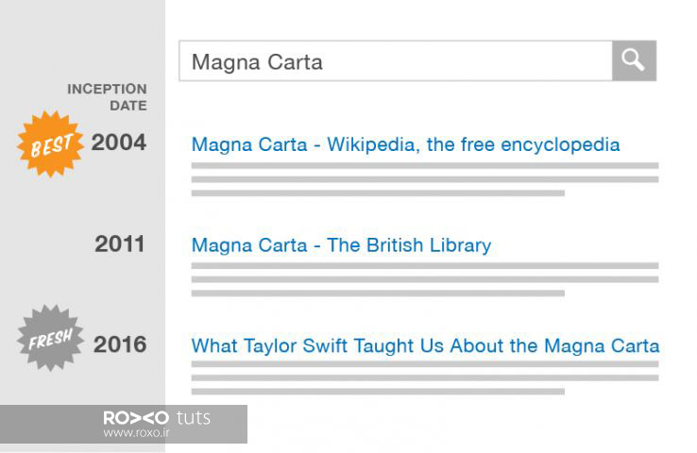Click the INCEPTION DATE heading
Image resolution: width=697 pixels, height=453 pixels.
pyautogui.click(x=107, y=97)
